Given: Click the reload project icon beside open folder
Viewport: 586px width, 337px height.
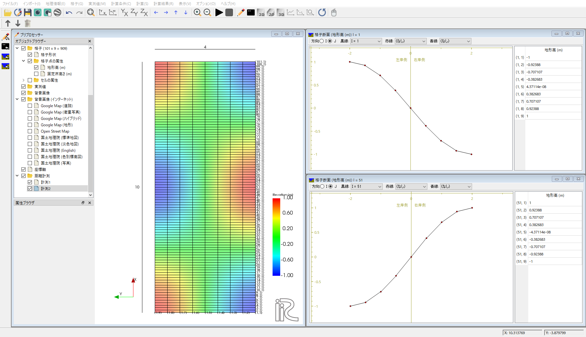Looking at the screenshot, I should pyautogui.click(x=18, y=12).
